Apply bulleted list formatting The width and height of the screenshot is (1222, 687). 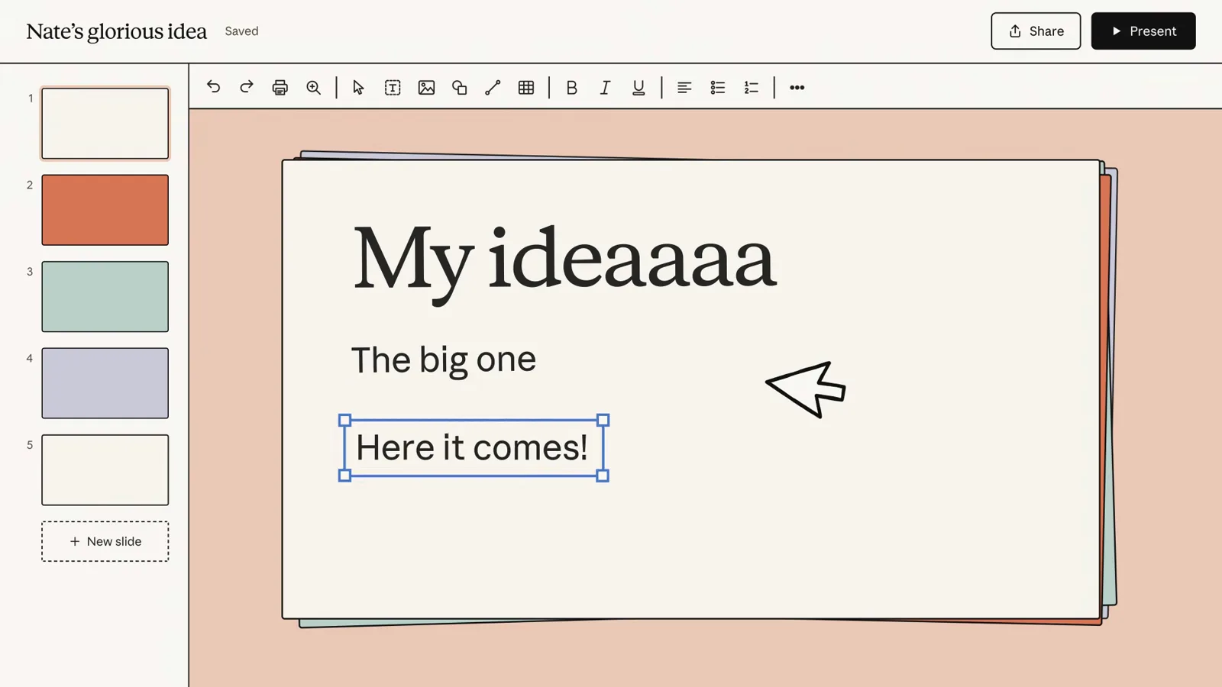[718, 87]
